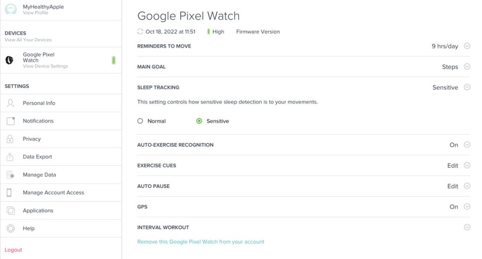Open the Notifications settings page
The height and width of the screenshot is (259, 482).
[38, 121]
